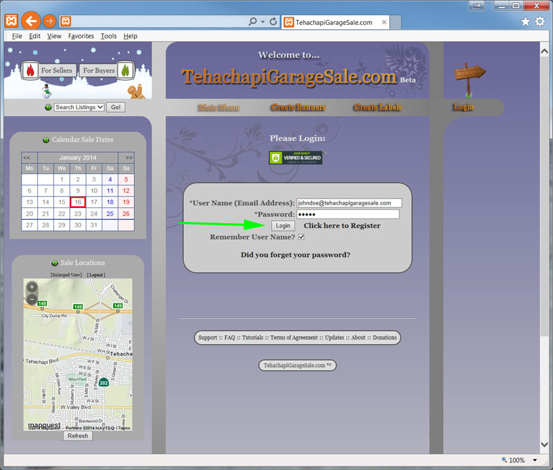This screenshot has height=470, width=553.
Task: Click the zoom magnifier icon in status bar
Action: tap(505, 460)
